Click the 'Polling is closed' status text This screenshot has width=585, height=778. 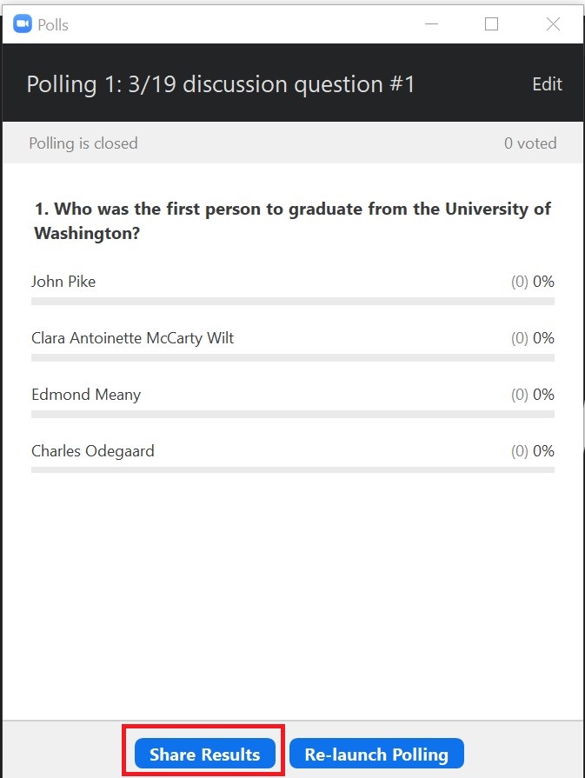(x=83, y=143)
